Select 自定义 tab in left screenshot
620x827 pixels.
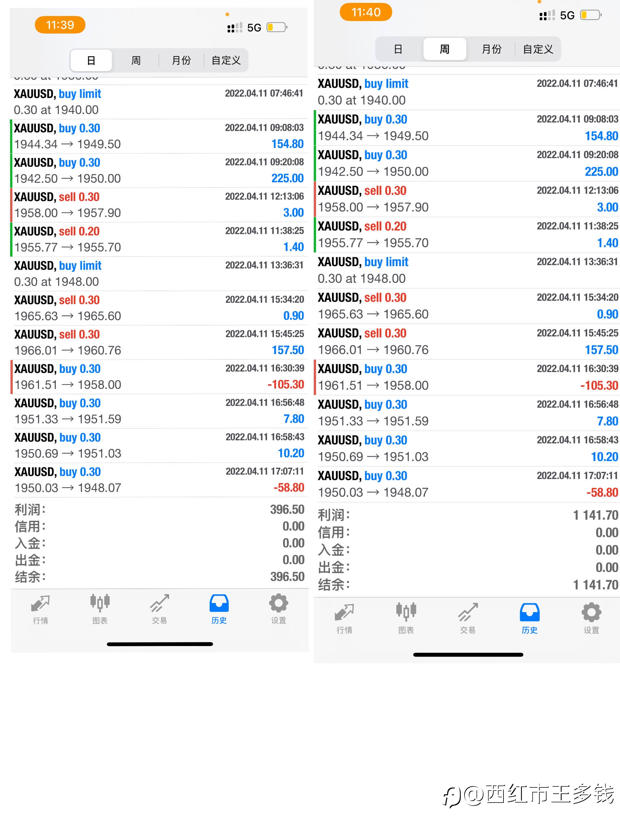pos(226,60)
